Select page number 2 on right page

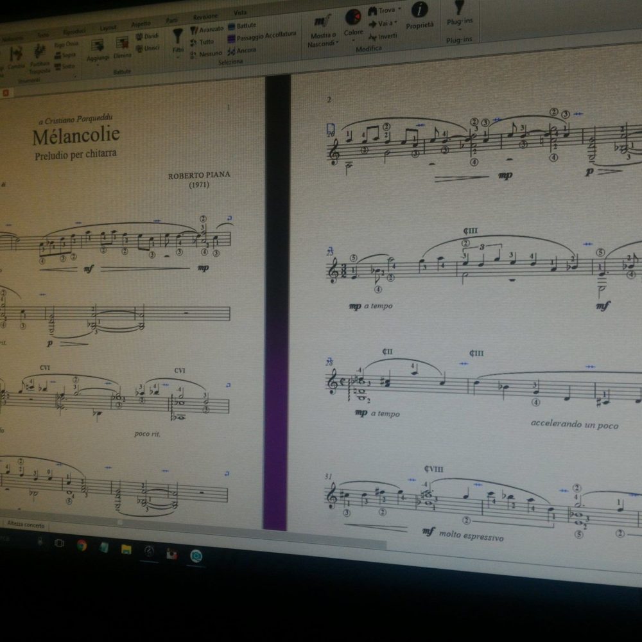329,100
